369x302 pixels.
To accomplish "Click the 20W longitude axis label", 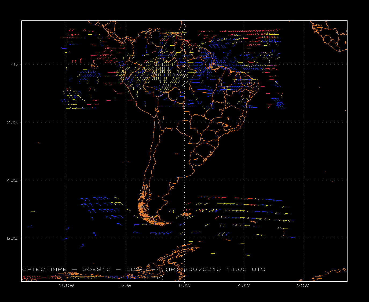I will pos(303,285).
